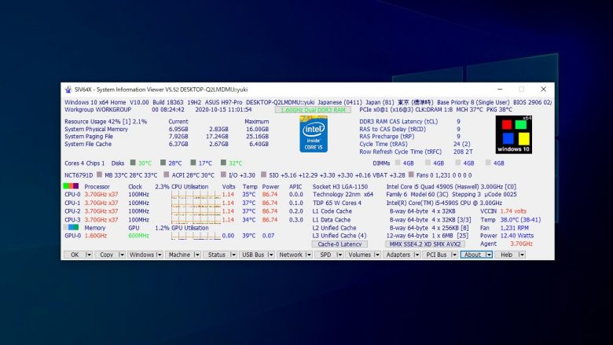The width and height of the screenshot is (613, 345).
Task: Expand the dropdown arrow next to PCI Bus
Action: click(x=454, y=255)
